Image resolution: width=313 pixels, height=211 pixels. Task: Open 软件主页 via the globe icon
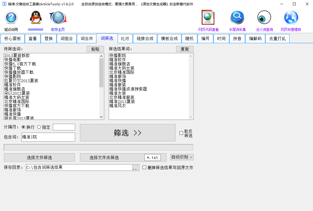click(58, 18)
